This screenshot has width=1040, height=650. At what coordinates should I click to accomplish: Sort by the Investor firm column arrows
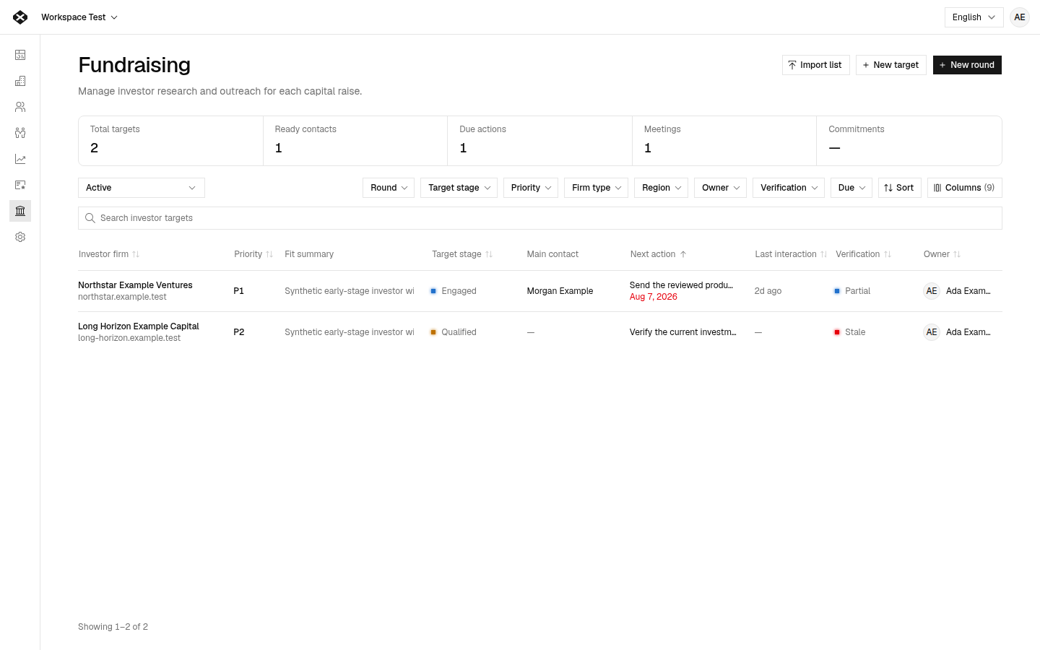pyautogui.click(x=136, y=254)
